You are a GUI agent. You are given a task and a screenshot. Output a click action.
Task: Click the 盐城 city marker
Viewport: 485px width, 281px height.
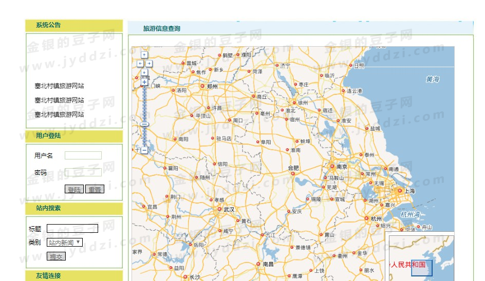pos(367,129)
